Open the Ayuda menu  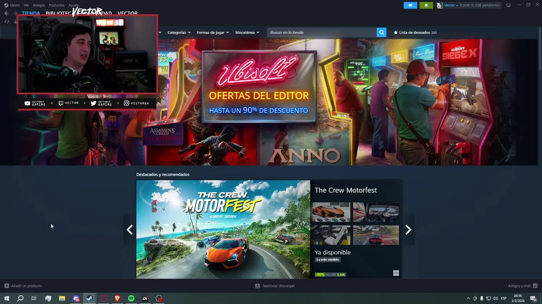(73, 5)
